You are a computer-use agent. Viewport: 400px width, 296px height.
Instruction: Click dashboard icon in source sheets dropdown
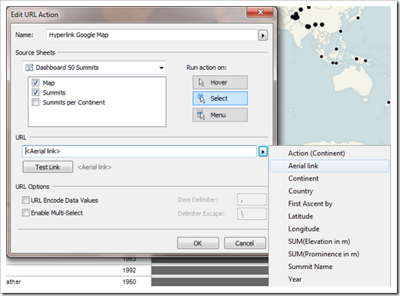point(29,68)
